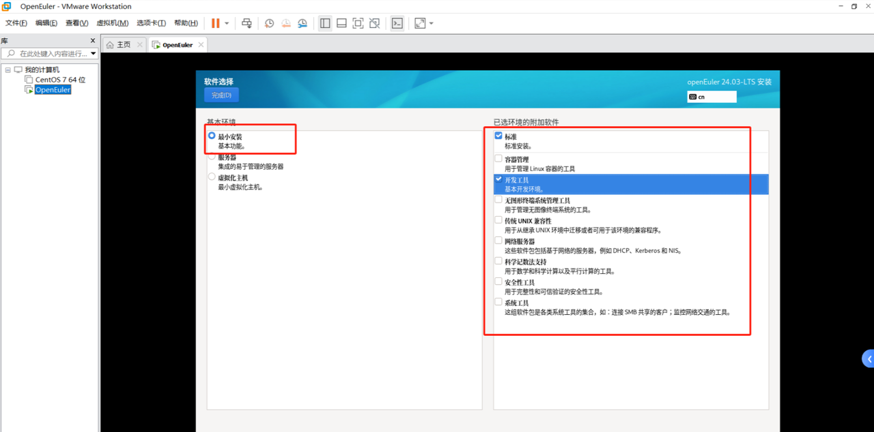Open the 查看(V) menu

[76, 23]
